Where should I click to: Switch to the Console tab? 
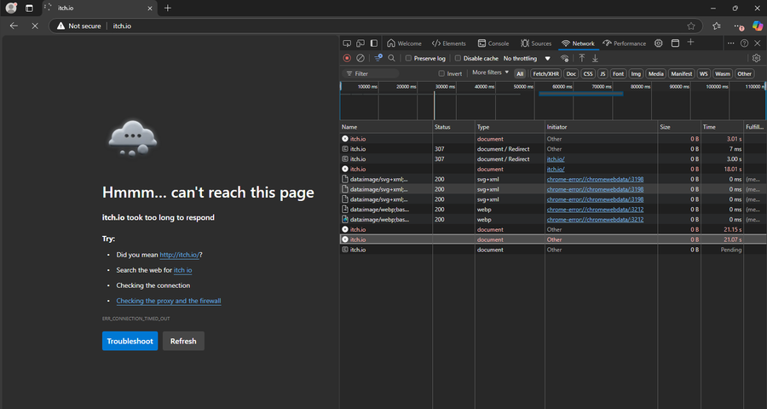click(493, 43)
